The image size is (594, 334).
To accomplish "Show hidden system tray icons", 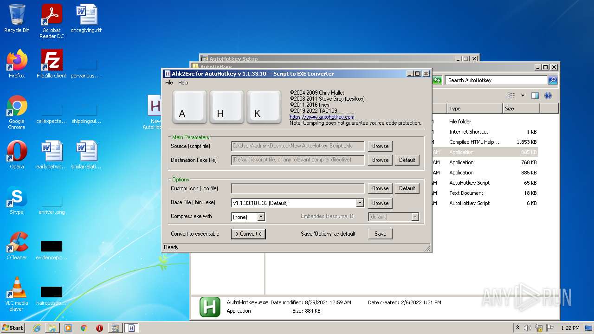I will pos(517,328).
